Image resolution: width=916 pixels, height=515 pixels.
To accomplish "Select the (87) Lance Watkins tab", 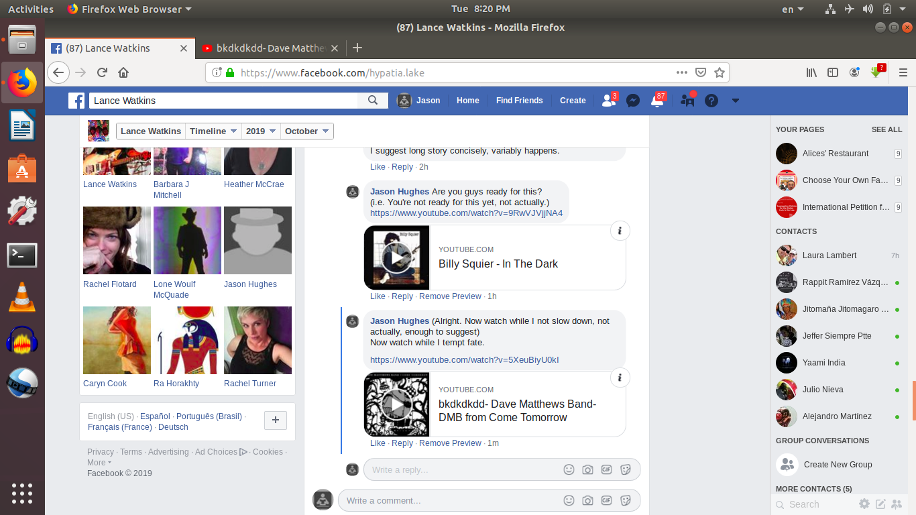I will point(120,48).
